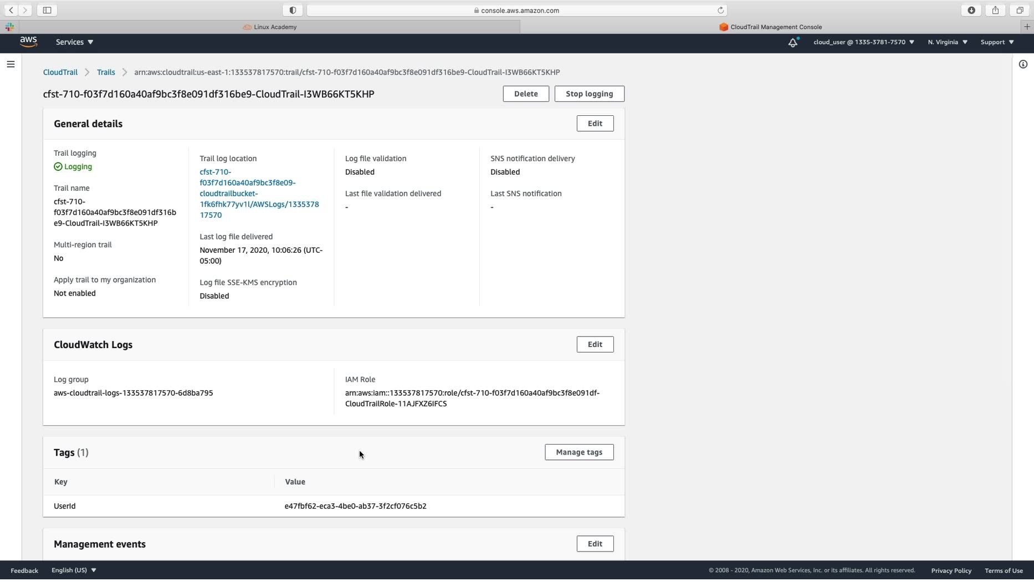The image size is (1034, 582).
Task: Open the N. Virginia region selector
Action: [x=948, y=42]
